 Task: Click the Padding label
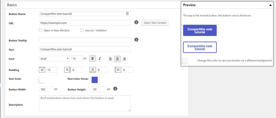[x=14, y=70]
